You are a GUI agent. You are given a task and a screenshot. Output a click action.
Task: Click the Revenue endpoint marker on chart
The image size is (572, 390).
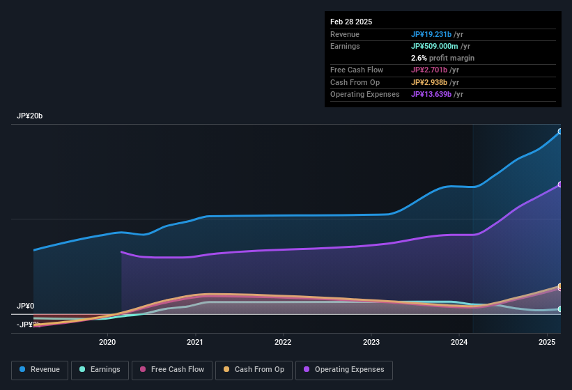pos(559,131)
